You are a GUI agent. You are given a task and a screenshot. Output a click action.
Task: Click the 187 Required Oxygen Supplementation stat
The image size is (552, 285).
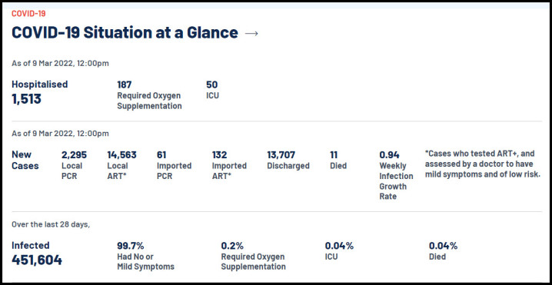coord(149,95)
